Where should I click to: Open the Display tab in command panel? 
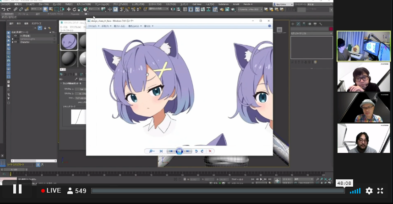tap(315, 24)
